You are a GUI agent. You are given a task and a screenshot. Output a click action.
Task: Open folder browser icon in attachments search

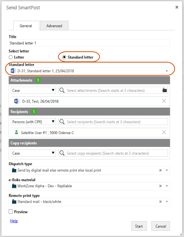[165, 90]
